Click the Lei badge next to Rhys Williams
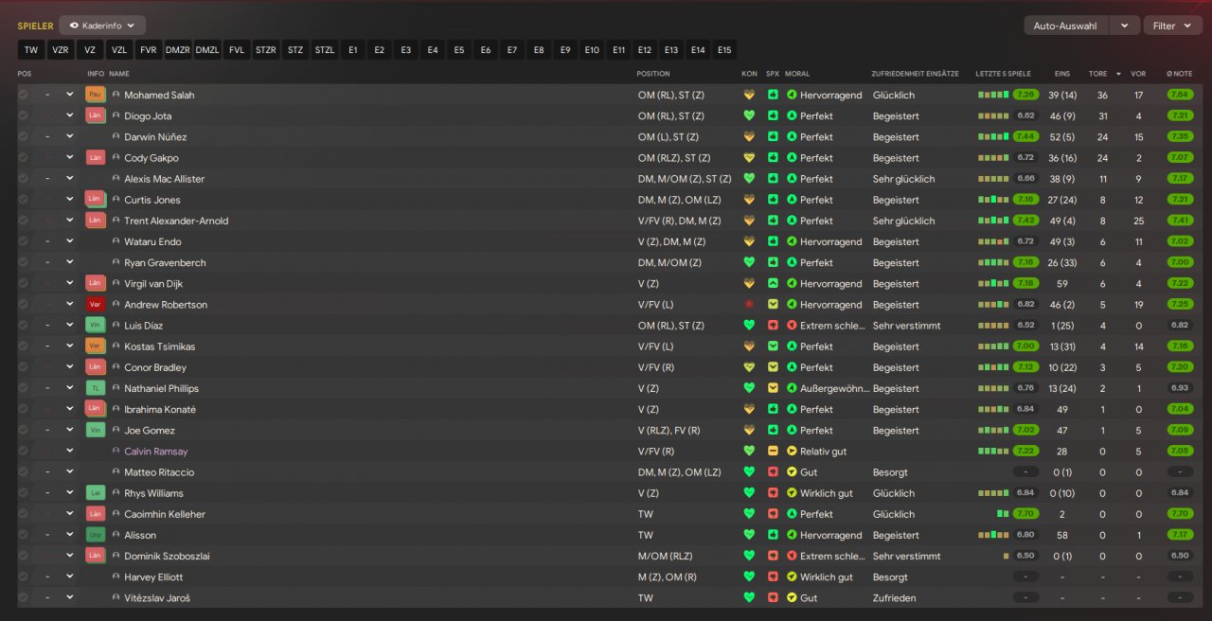 click(95, 493)
